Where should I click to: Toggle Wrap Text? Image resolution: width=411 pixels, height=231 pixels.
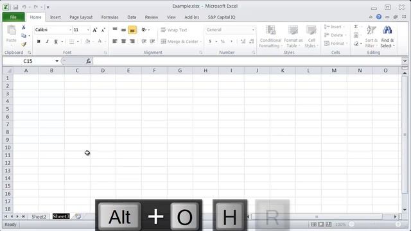pyautogui.click(x=174, y=30)
